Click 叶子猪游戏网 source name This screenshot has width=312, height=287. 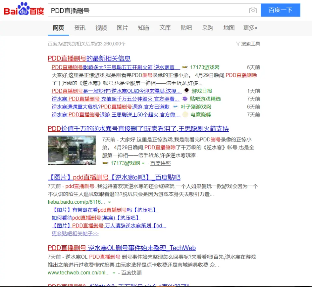tap(196, 107)
